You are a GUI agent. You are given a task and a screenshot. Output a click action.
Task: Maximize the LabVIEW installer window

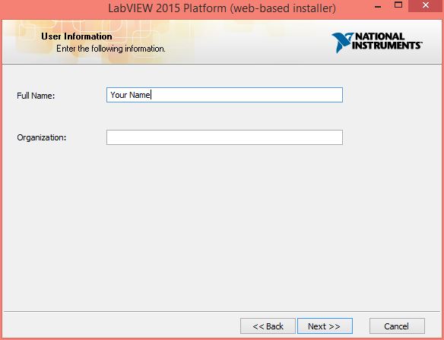(398, 5)
